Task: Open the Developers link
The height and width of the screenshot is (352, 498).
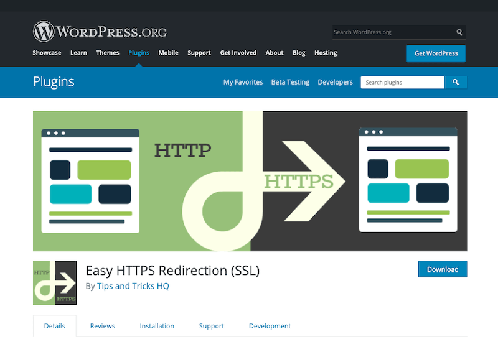Action: click(x=335, y=82)
